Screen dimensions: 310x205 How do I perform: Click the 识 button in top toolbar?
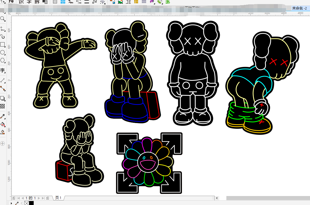tap(21, 2)
